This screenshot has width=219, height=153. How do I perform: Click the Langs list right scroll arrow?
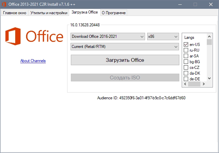[204, 84]
